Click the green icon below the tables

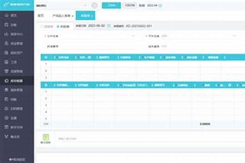point(46,137)
